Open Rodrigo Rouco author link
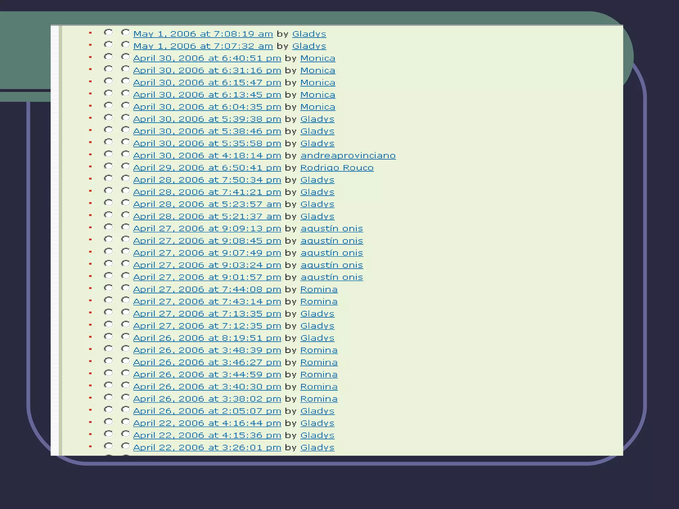The width and height of the screenshot is (679, 509). point(337,168)
